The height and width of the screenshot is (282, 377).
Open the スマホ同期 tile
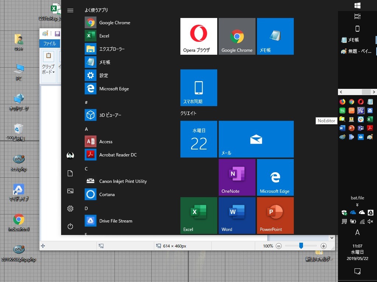pyautogui.click(x=198, y=88)
